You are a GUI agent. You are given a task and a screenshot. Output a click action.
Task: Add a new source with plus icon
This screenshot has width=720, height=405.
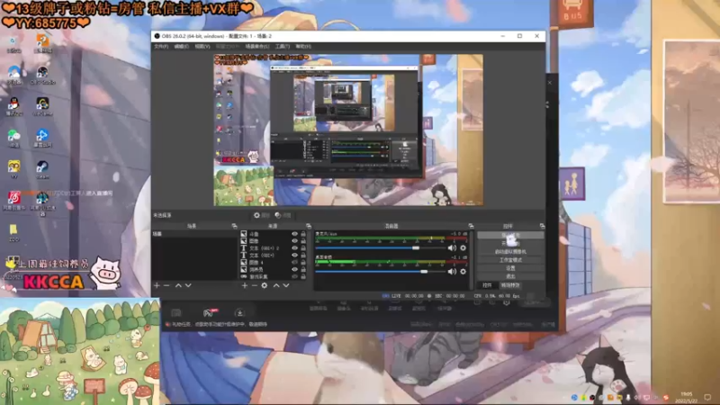245,285
